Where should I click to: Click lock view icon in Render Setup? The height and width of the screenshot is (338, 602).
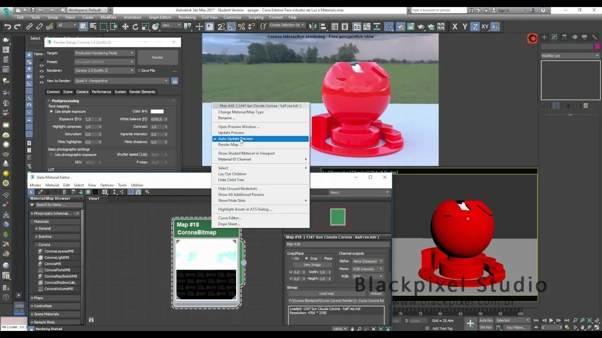(x=174, y=81)
